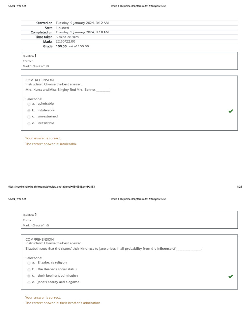Click the "Started on" date value
The width and height of the screenshot is (250, 333).
[82, 23]
